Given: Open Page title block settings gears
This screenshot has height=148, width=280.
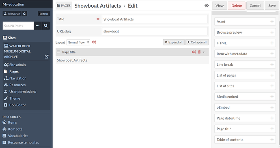Looking at the screenshot, I should pos(194,52).
